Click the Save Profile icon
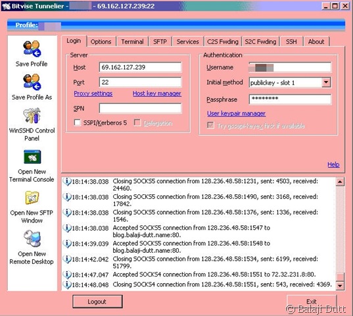The width and height of the screenshot is (353, 316). tap(32, 49)
